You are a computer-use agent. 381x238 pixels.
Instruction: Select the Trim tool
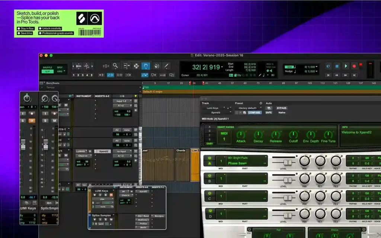[x=127, y=66]
